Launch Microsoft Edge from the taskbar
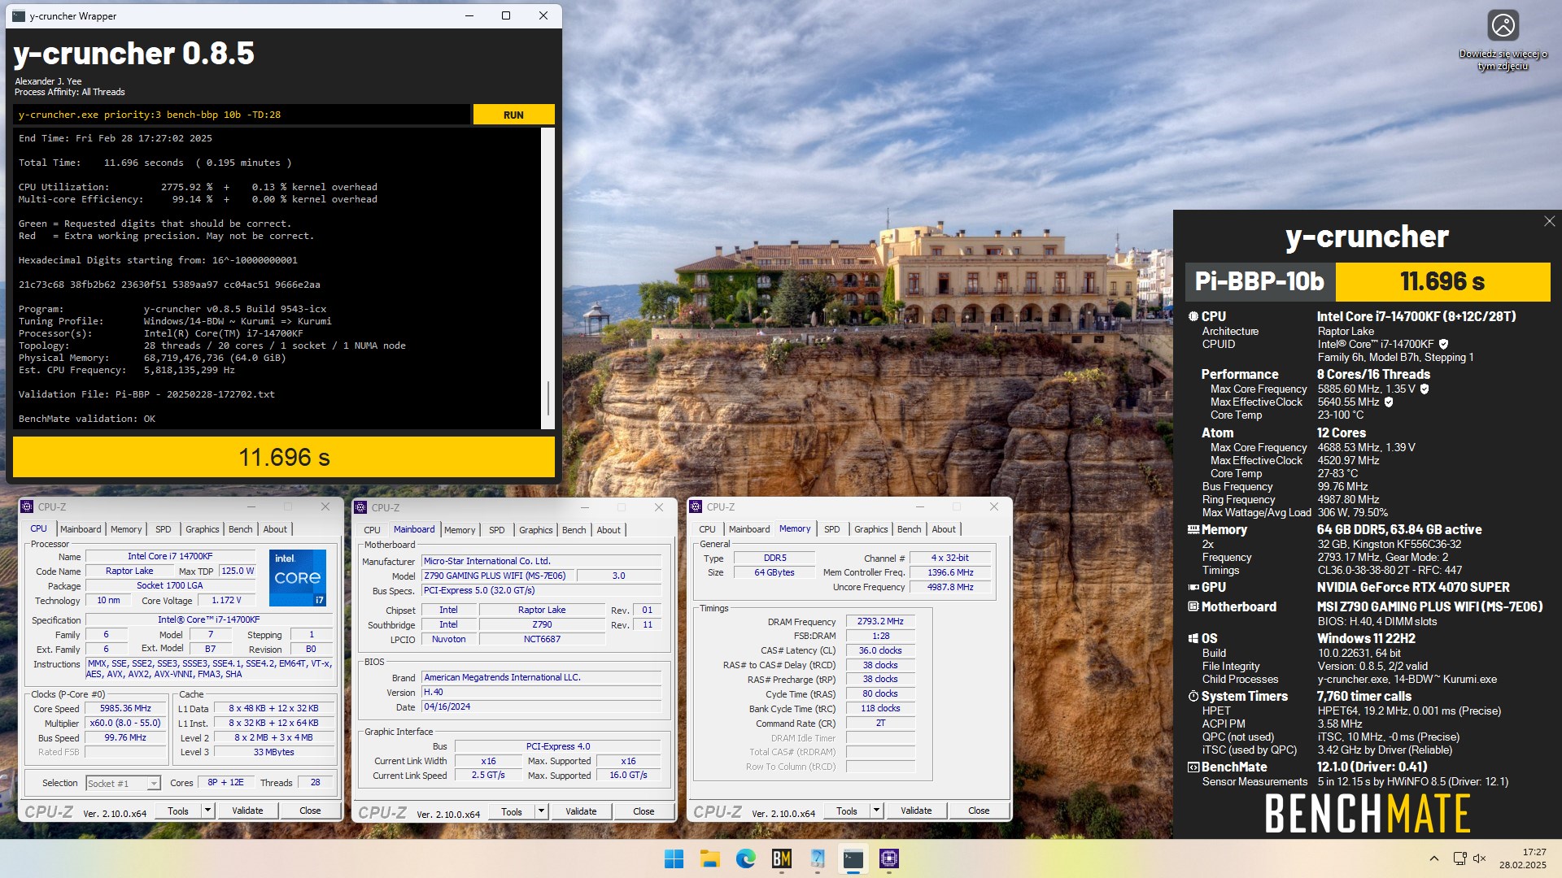 point(745,858)
